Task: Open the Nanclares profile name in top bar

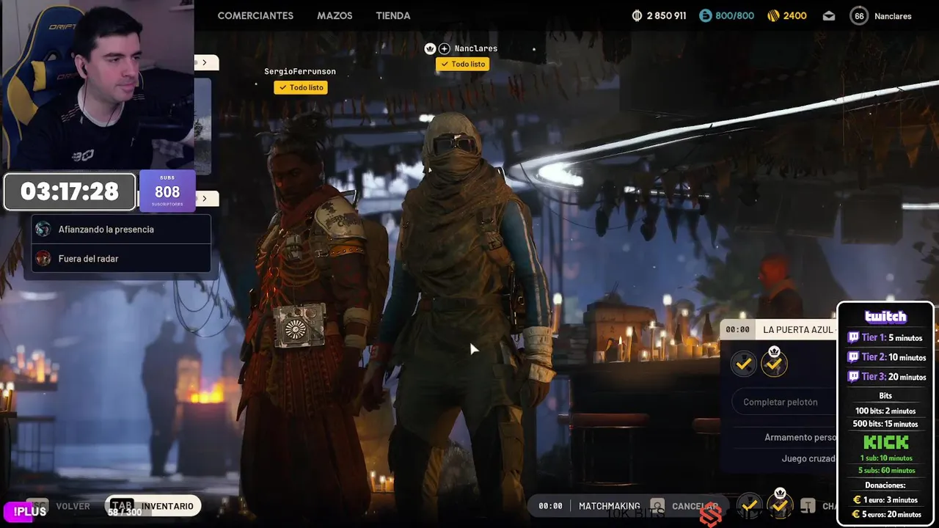Action: point(893,15)
